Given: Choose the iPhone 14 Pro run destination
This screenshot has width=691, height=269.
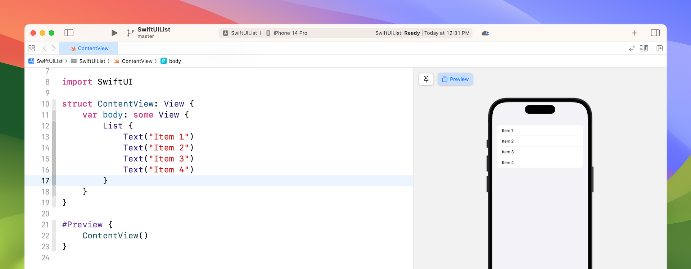Looking at the screenshot, I should 287,33.
